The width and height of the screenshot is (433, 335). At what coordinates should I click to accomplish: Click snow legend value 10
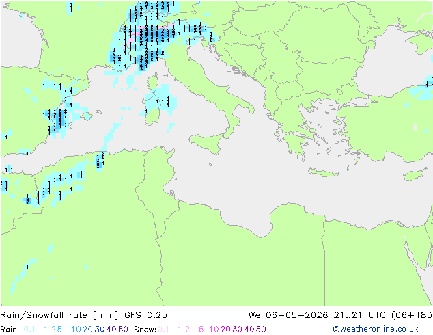tap(214, 330)
